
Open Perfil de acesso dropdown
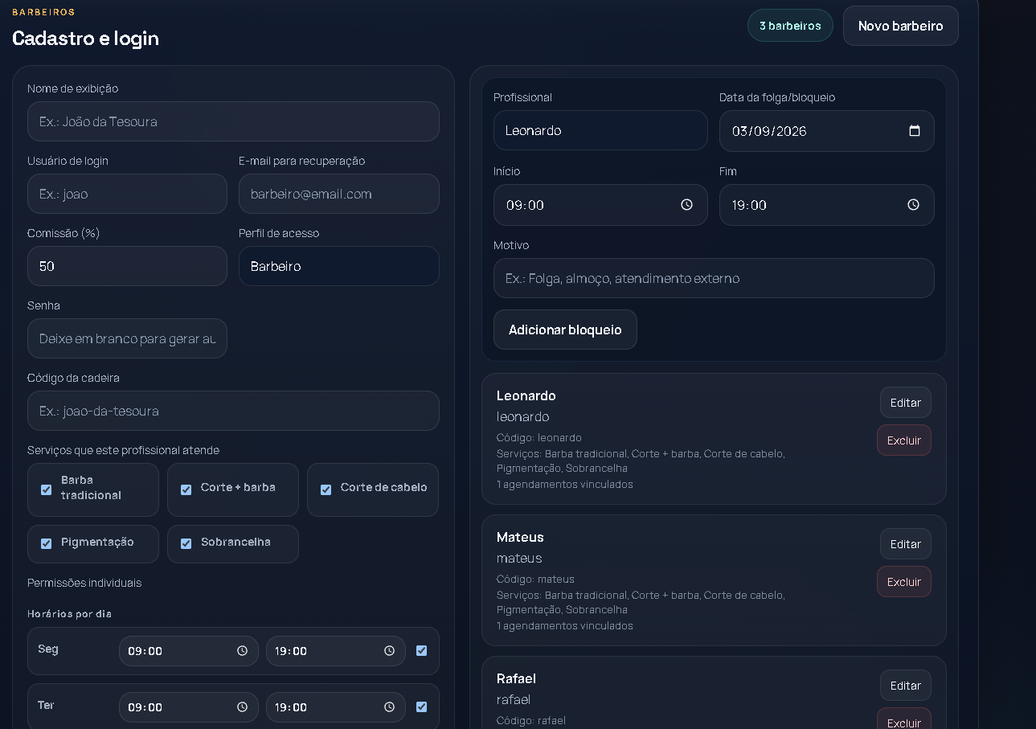[338, 266]
